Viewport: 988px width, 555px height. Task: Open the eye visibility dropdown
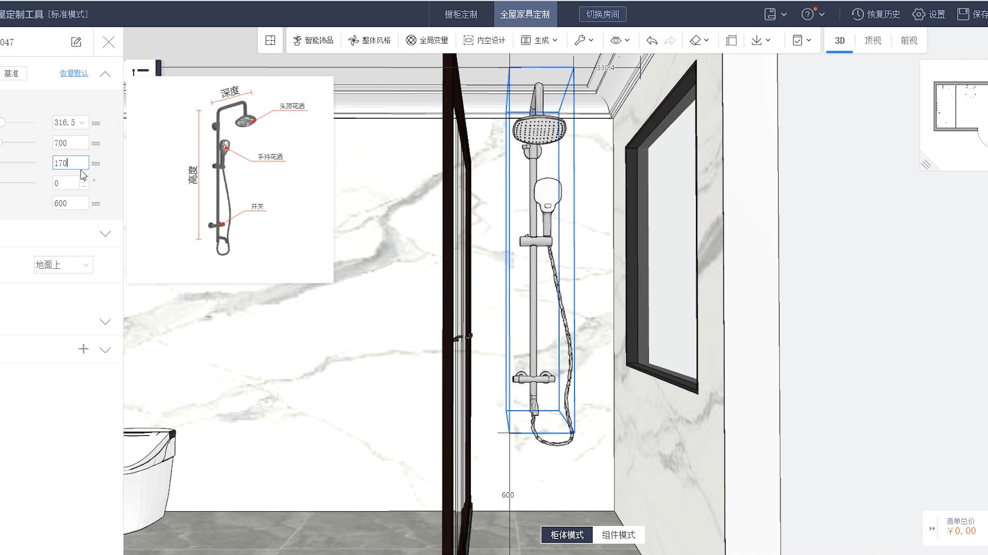(x=620, y=40)
